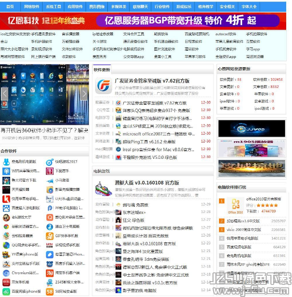Show the next slide with the right carousel arrow
This screenshot has width=292, height=297.
[85, 94]
